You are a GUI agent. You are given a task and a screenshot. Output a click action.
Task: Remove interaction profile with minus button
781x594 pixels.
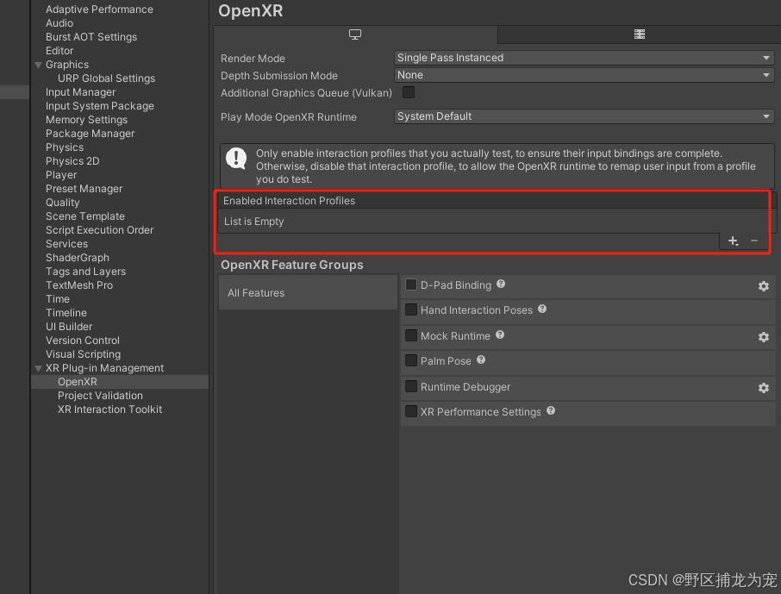(754, 241)
